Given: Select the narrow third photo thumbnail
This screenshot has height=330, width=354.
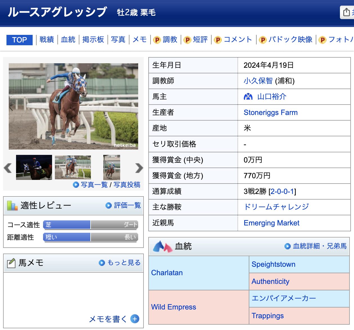Looking at the screenshot, I should click(112, 167).
